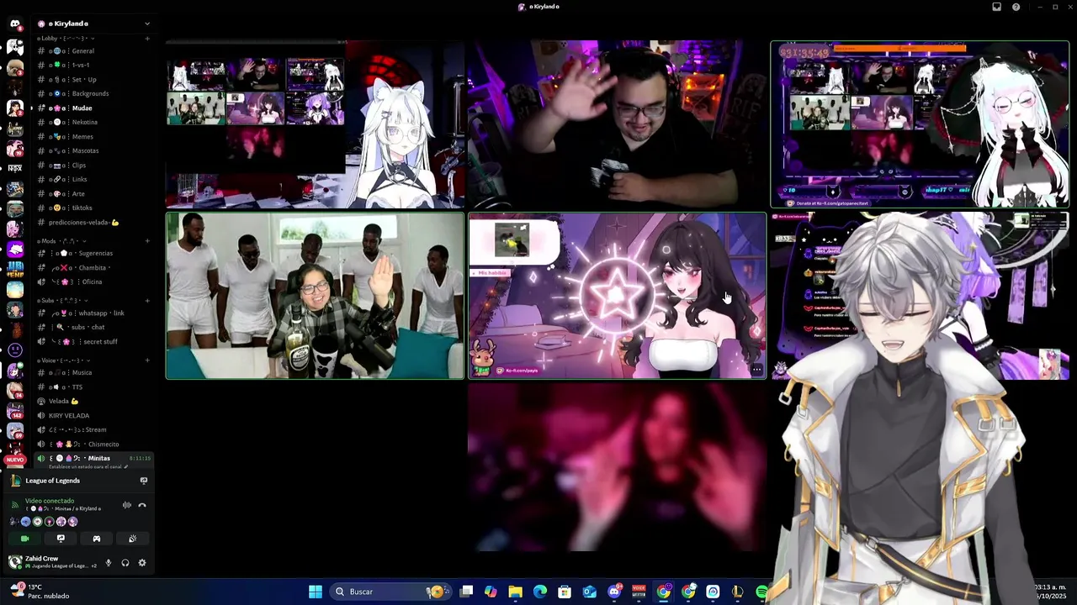The image size is (1077, 605).
Task: Join the Velada stage channel
Action: 93,401
